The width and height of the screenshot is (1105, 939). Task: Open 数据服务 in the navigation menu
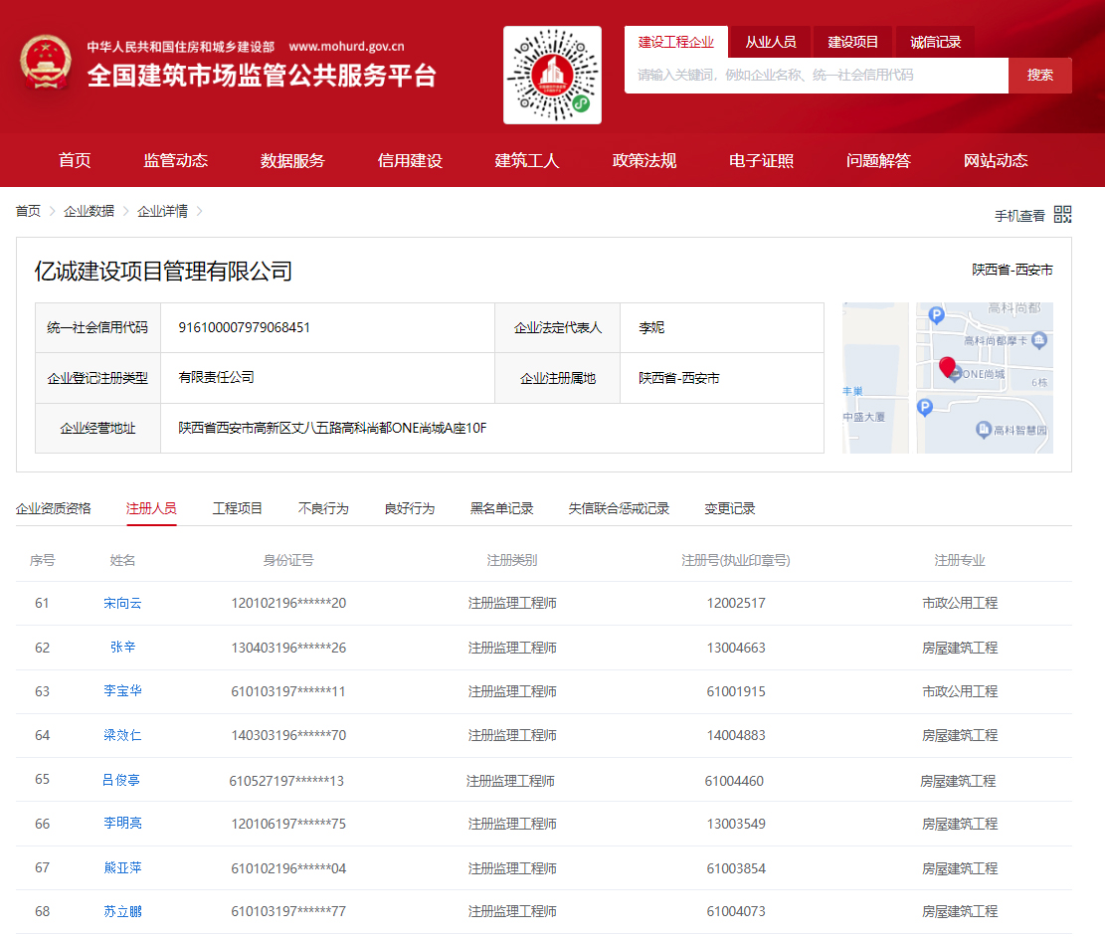[291, 160]
